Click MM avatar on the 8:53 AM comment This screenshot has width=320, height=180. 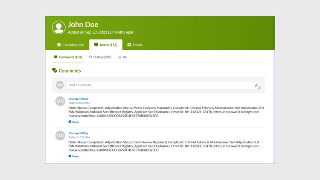[60, 101]
